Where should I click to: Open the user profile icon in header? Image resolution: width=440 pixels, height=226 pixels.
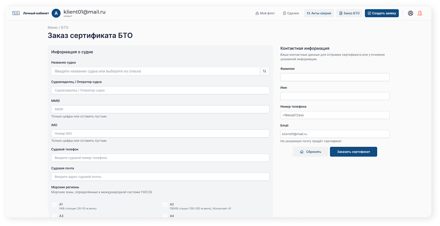(x=410, y=13)
